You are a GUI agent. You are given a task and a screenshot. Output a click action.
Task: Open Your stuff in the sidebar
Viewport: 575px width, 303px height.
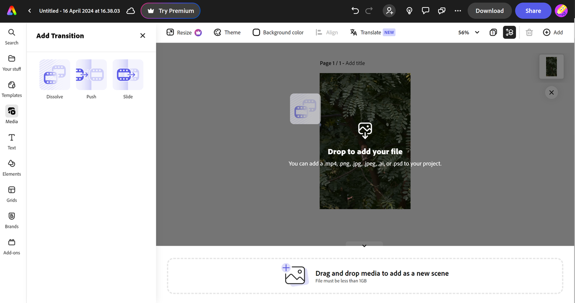pyautogui.click(x=11, y=63)
